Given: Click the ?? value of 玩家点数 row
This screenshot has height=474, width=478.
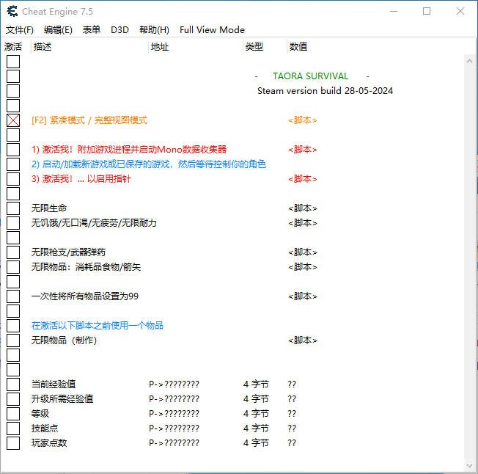Looking at the screenshot, I should (x=292, y=443).
